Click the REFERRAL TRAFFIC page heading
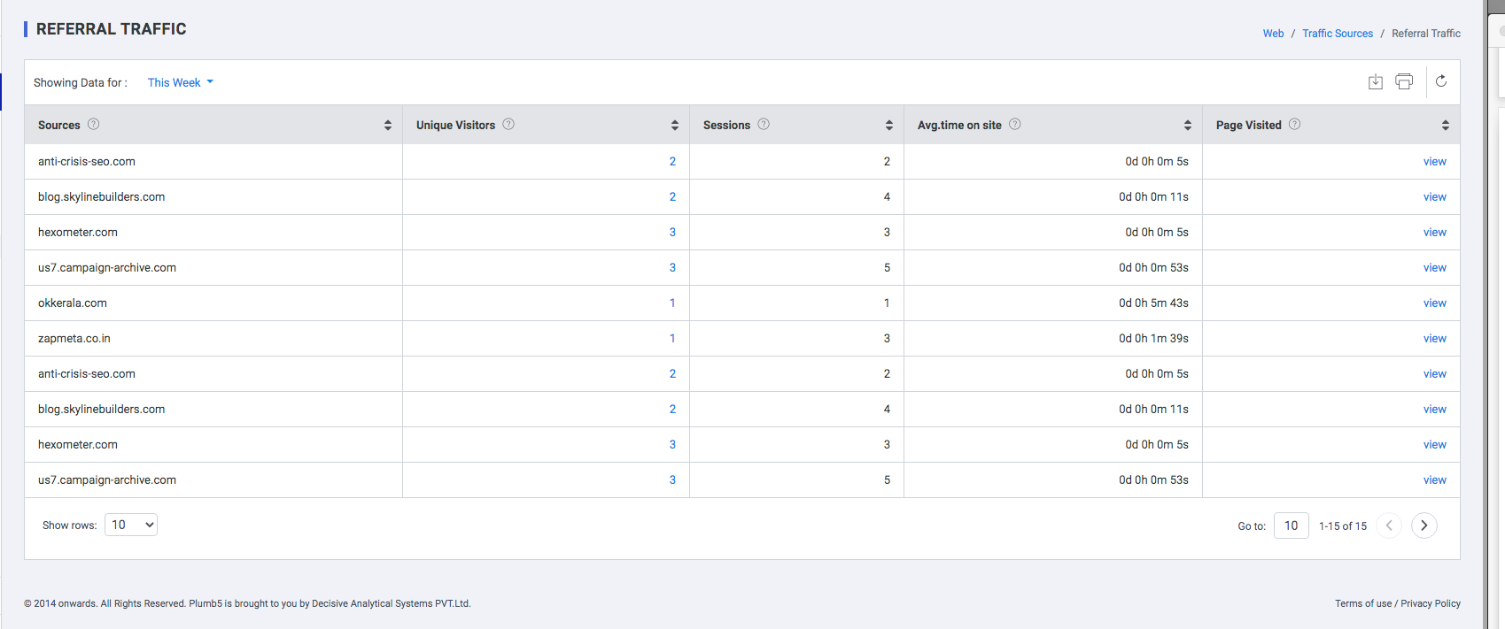 pyautogui.click(x=112, y=29)
